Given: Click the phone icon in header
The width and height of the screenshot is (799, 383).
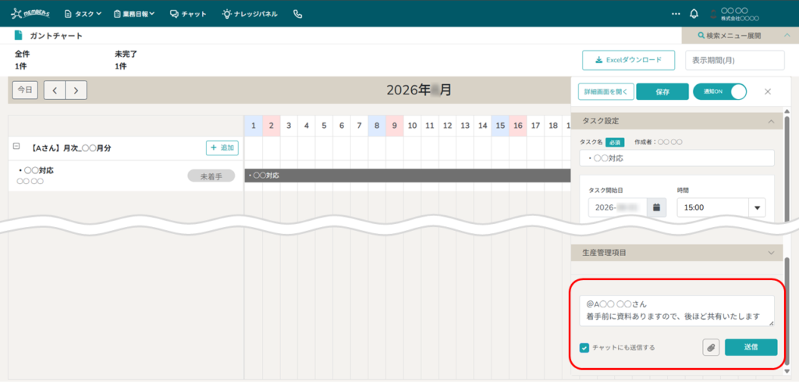Looking at the screenshot, I should [298, 14].
